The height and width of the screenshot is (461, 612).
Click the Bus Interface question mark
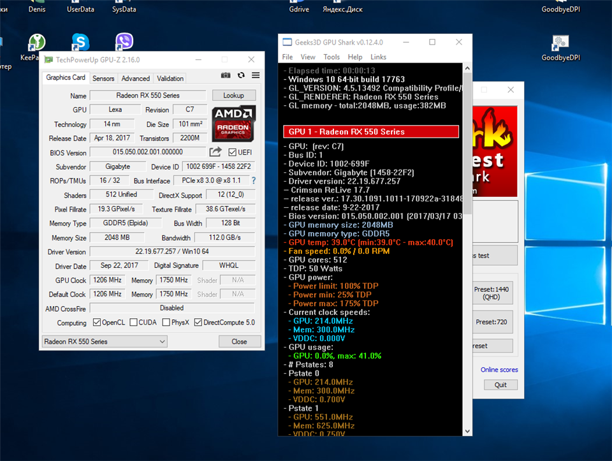point(254,180)
